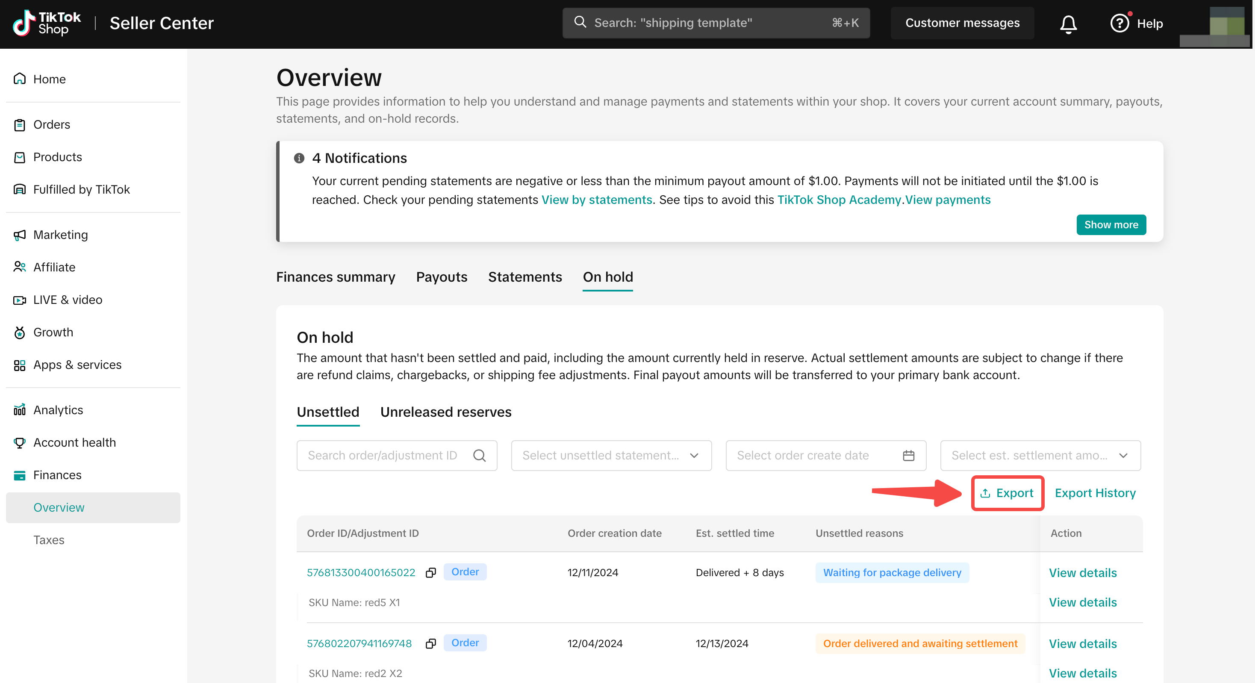Click the magnifier icon in order search

point(480,456)
